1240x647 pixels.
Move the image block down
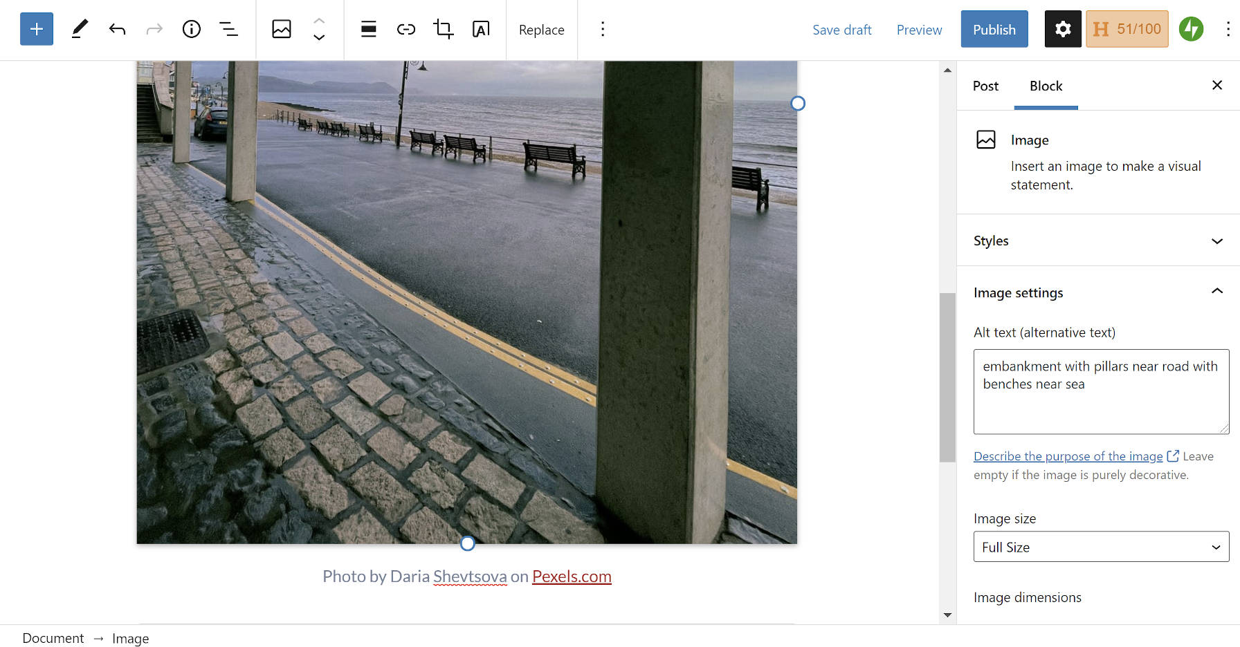click(x=319, y=38)
